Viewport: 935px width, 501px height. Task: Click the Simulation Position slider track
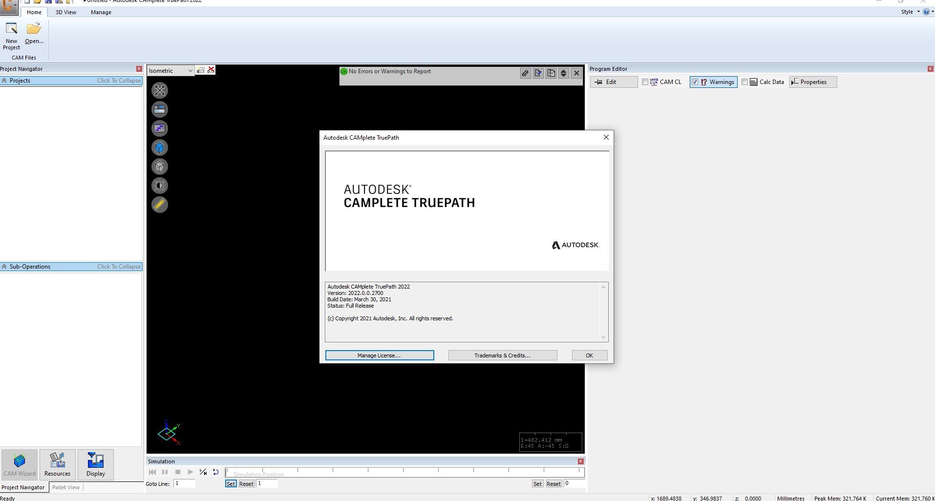[x=404, y=472]
